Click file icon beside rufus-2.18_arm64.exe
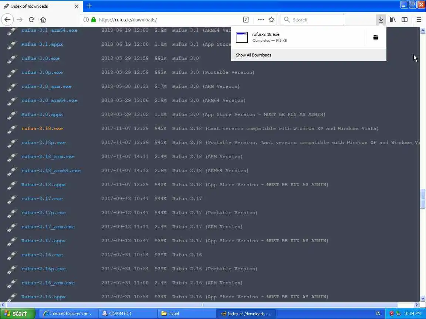This screenshot has width=426, height=319. [x=12, y=171]
